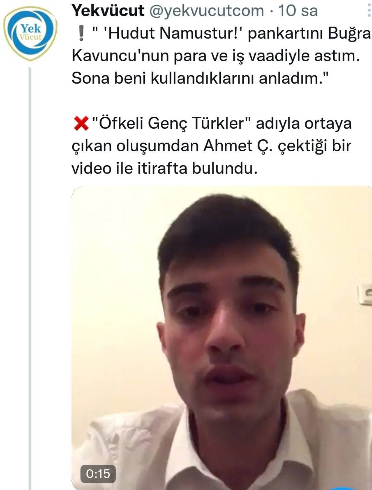This screenshot has height=490, width=372.
Task: Open the Yekvücut display name link
Action: tap(108, 11)
